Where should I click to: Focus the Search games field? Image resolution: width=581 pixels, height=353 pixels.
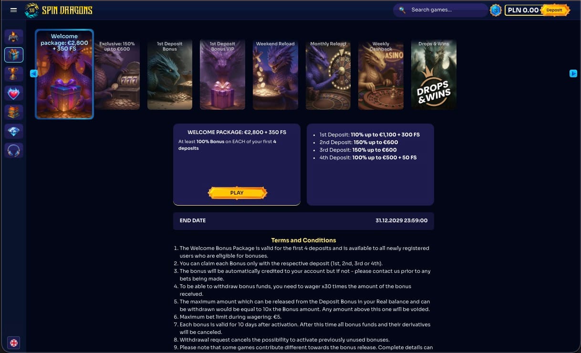(440, 10)
